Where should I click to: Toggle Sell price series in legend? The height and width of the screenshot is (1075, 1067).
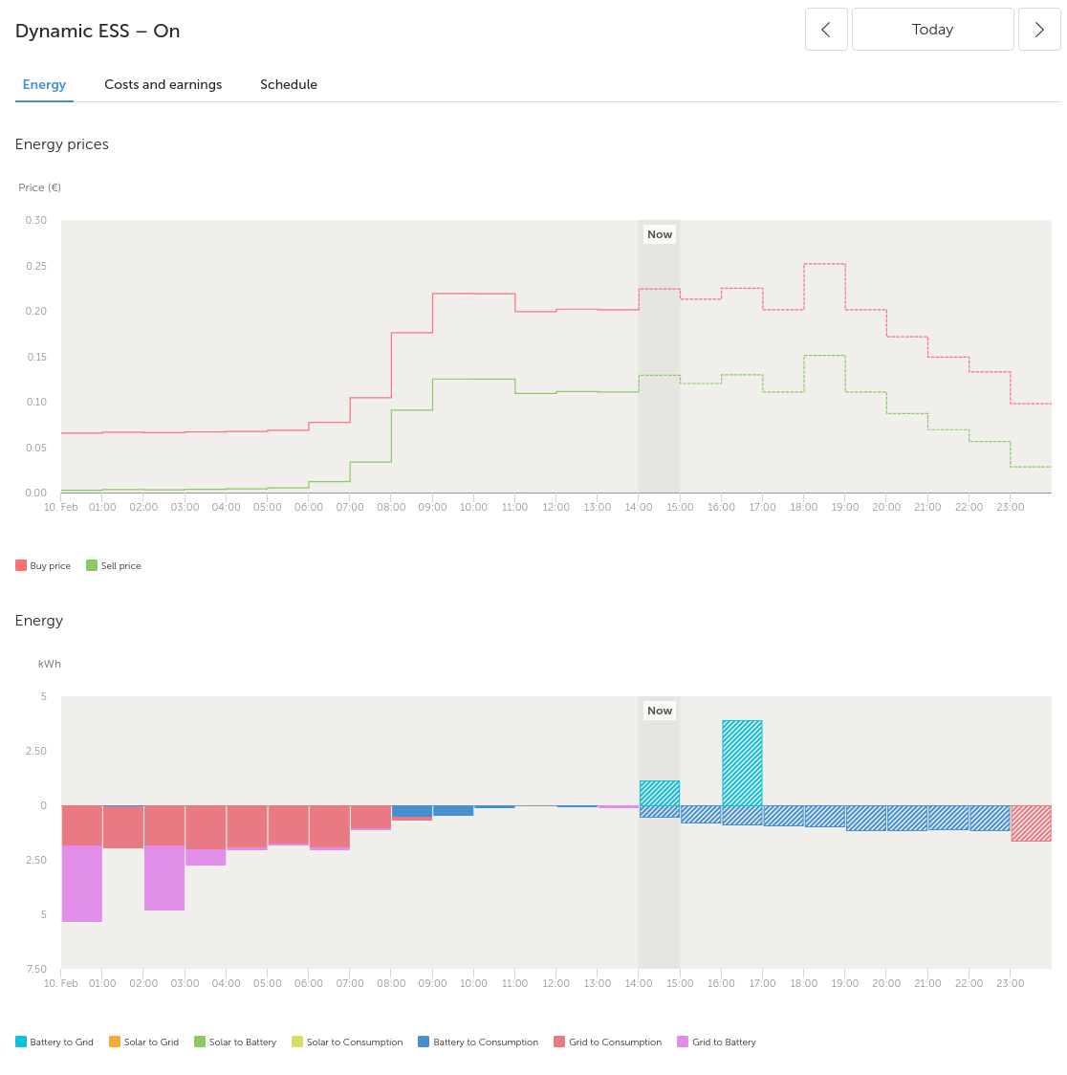click(114, 565)
